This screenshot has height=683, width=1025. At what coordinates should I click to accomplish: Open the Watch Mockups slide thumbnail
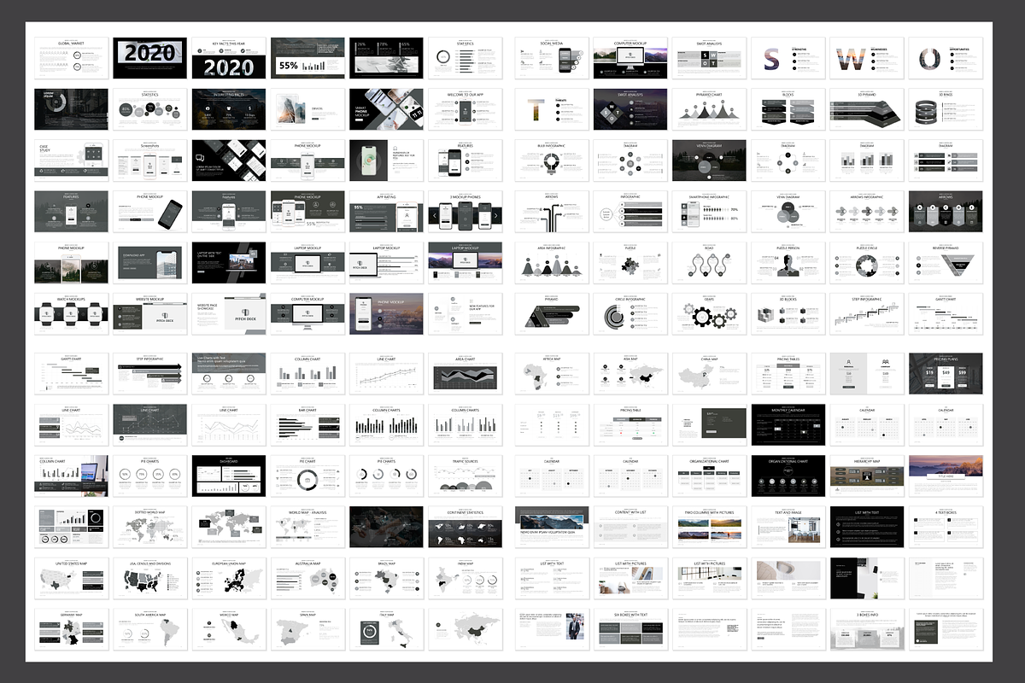[x=71, y=314]
